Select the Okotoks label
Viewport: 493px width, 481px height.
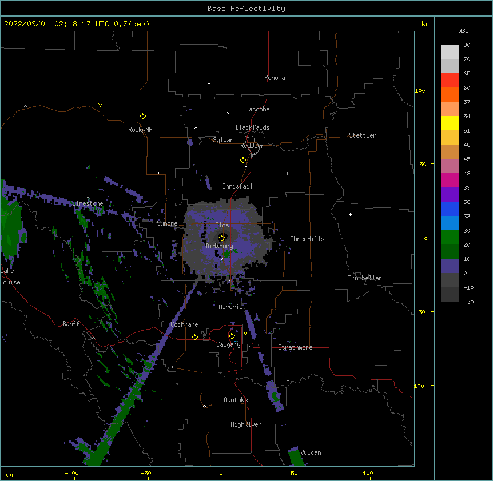(x=236, y=400)
